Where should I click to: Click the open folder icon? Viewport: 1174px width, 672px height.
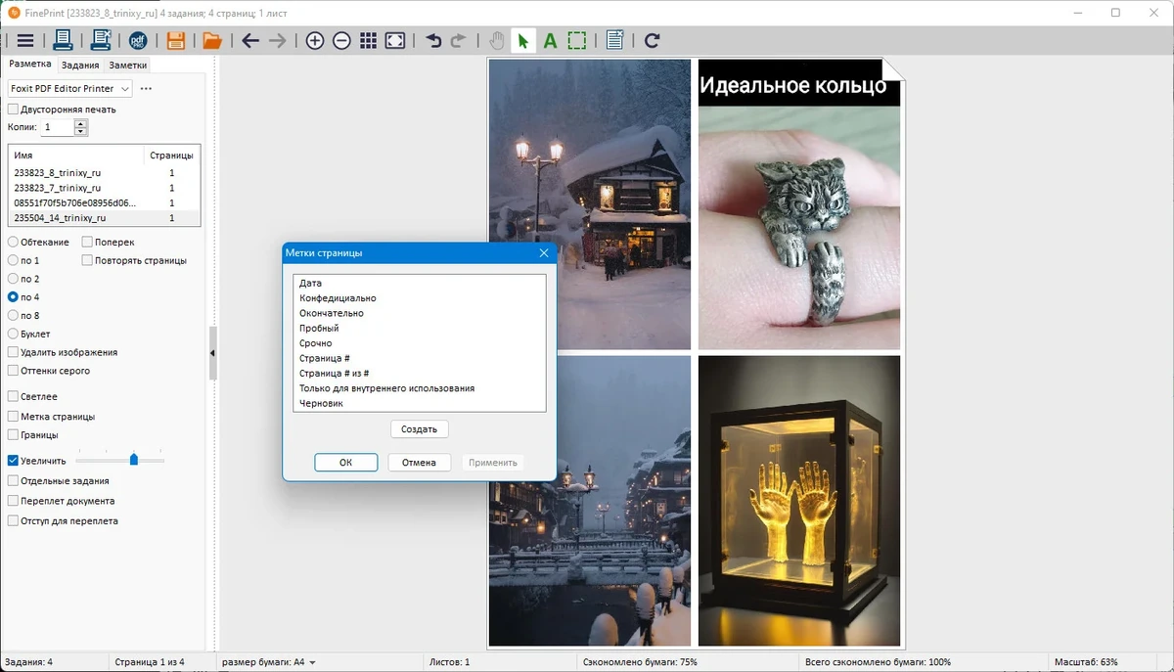212,40
